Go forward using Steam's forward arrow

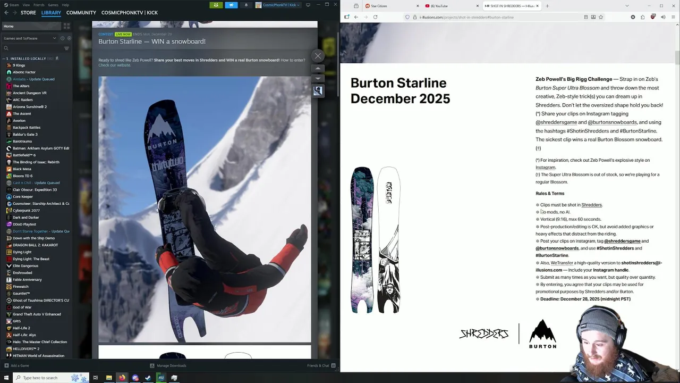(x=14, y=12)
